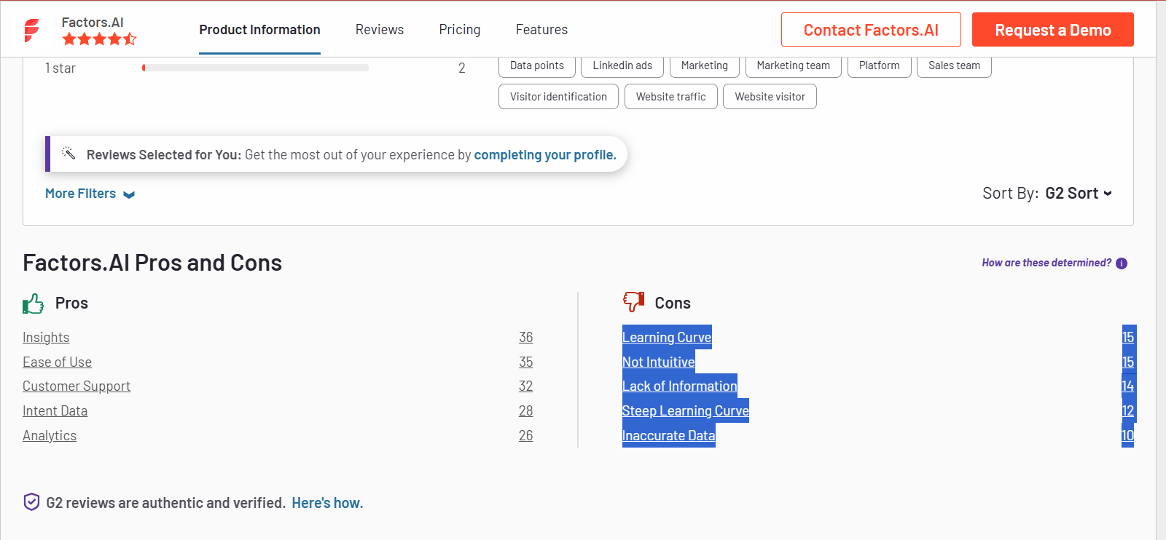Click the Insights count 36
The height and width of the screenshot is (540, 1166).
526,338
